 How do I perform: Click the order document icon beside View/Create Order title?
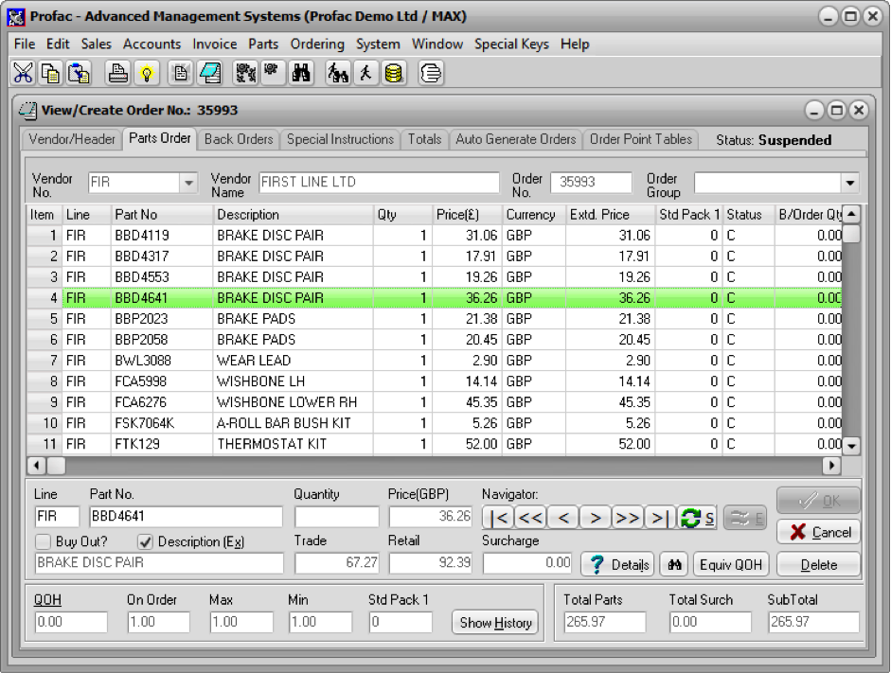coord(27,110)
